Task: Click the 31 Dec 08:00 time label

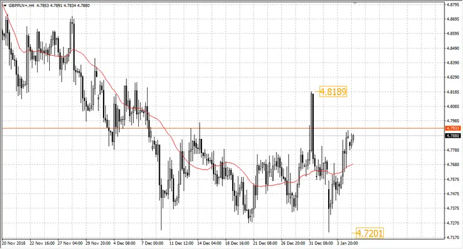Action: click(321, 243)
